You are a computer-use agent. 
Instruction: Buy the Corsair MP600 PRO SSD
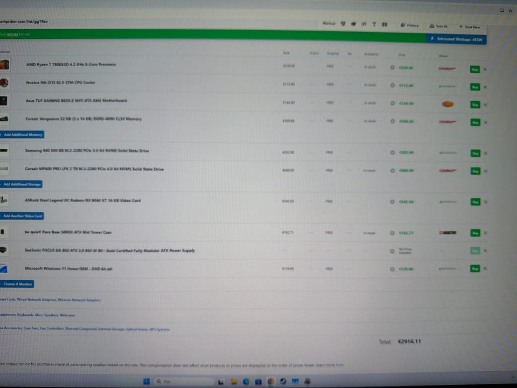(x=475, y=171)
